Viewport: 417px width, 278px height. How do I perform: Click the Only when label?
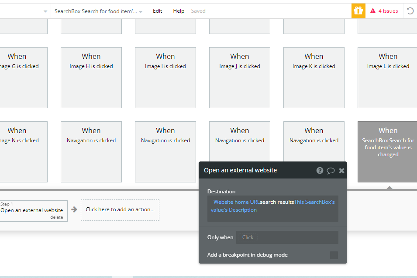220,237
